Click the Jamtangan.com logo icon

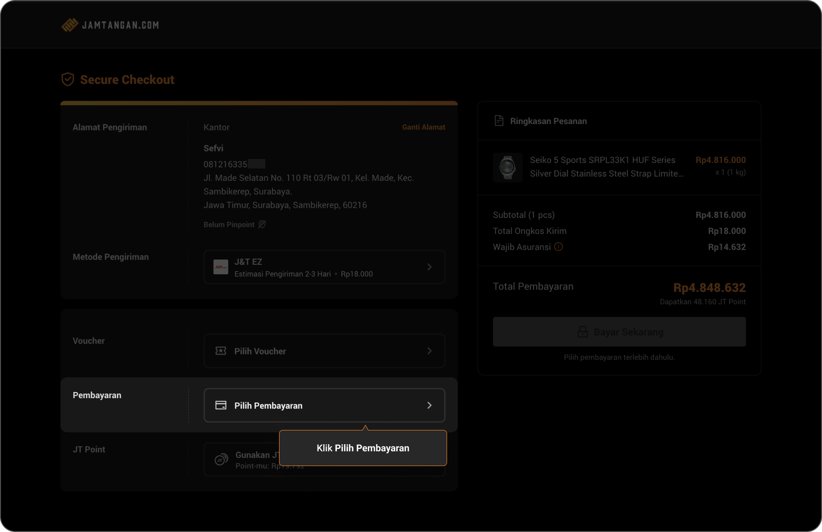point(70,25)
